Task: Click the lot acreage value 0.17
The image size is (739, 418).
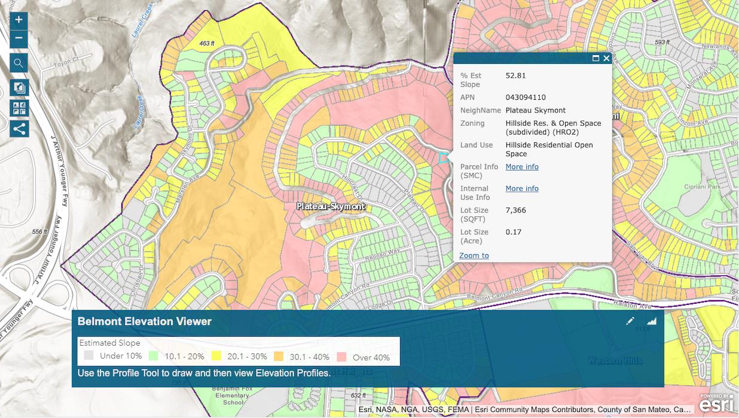Action: pyautogui.click(x=513, y=232)
